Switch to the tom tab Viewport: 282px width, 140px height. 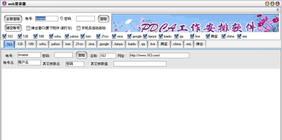click(68, 44)
